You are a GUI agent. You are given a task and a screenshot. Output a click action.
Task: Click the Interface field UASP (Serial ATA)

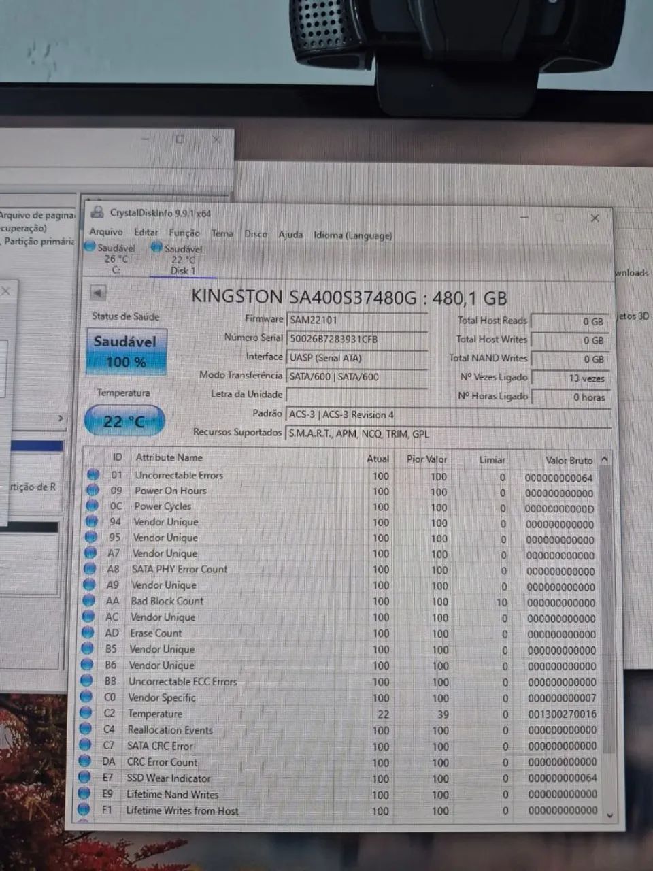(357, 358)
